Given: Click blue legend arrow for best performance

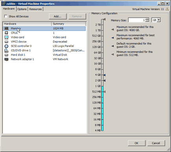Looking at the screenshot, I should 113,38.
